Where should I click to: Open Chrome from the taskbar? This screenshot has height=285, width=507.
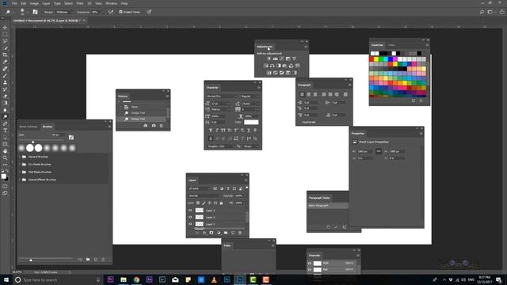[x=136, y=279]
